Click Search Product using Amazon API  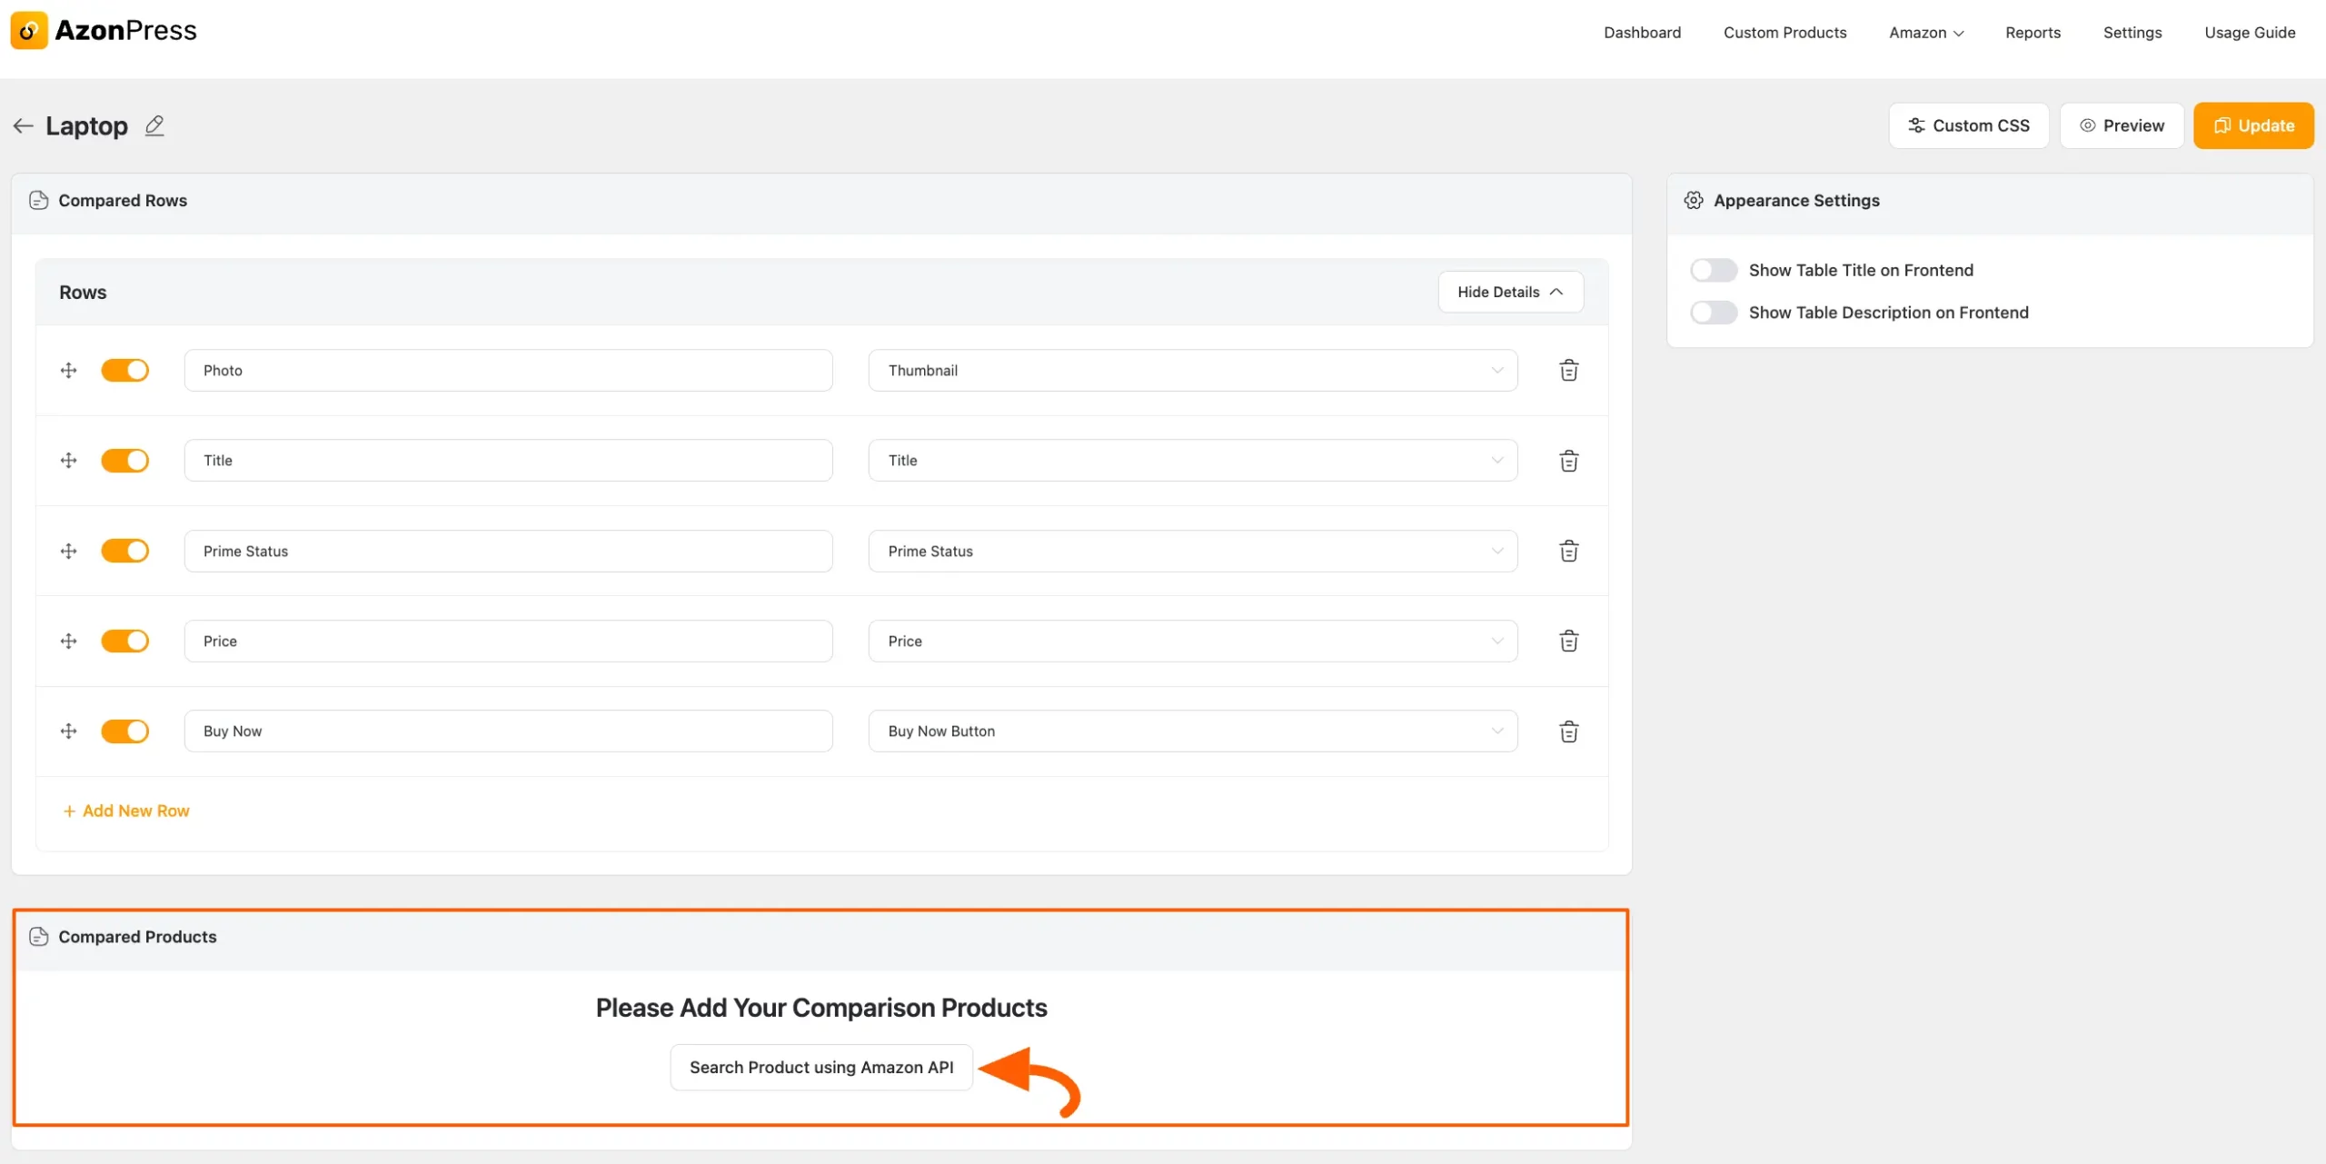(x=820, y=1067)
